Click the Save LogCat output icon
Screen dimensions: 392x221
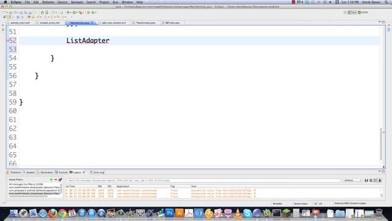(x=366, y=180)
